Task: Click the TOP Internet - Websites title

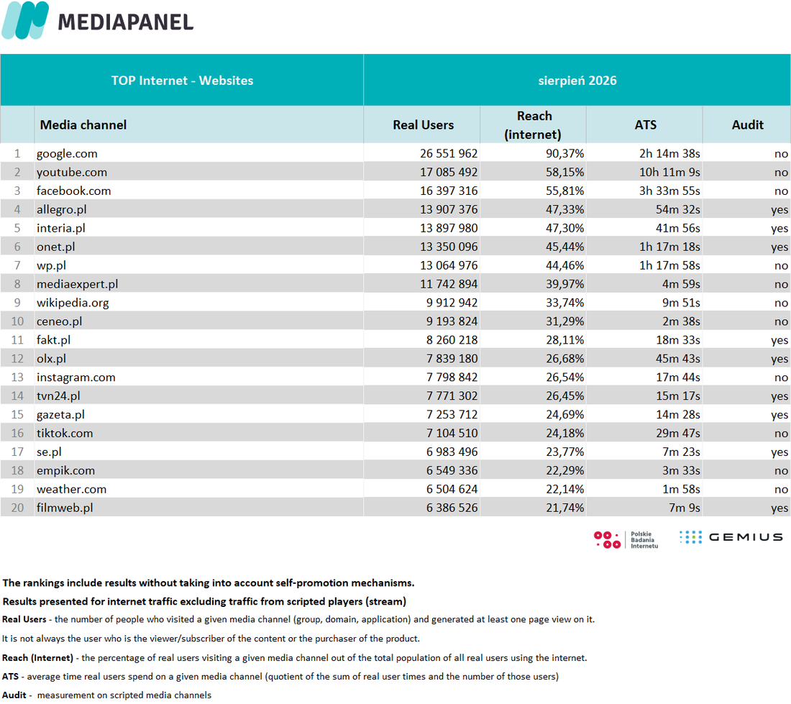Action: pos(182,81)
